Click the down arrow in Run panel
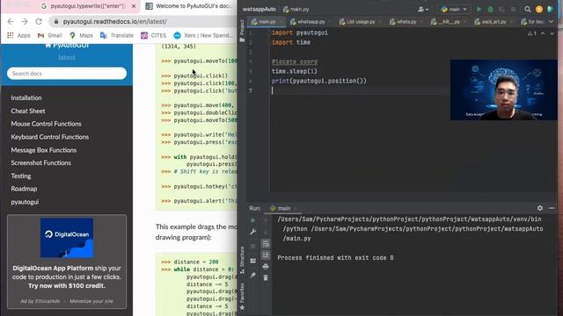 [266, 232]
